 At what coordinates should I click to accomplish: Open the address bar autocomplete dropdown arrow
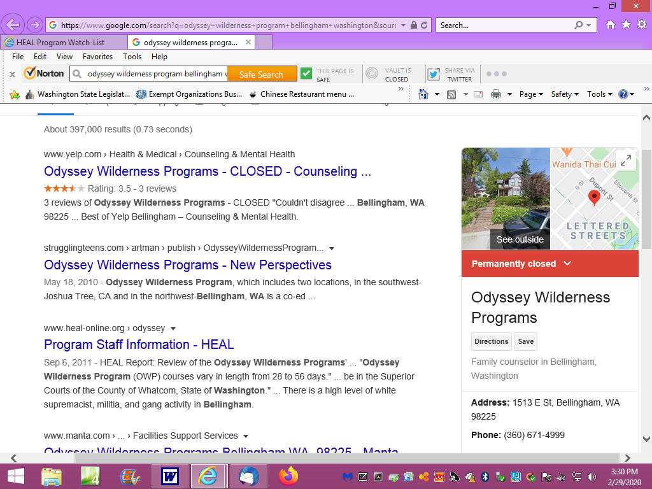pyautogui.click(x=403, y=25)
